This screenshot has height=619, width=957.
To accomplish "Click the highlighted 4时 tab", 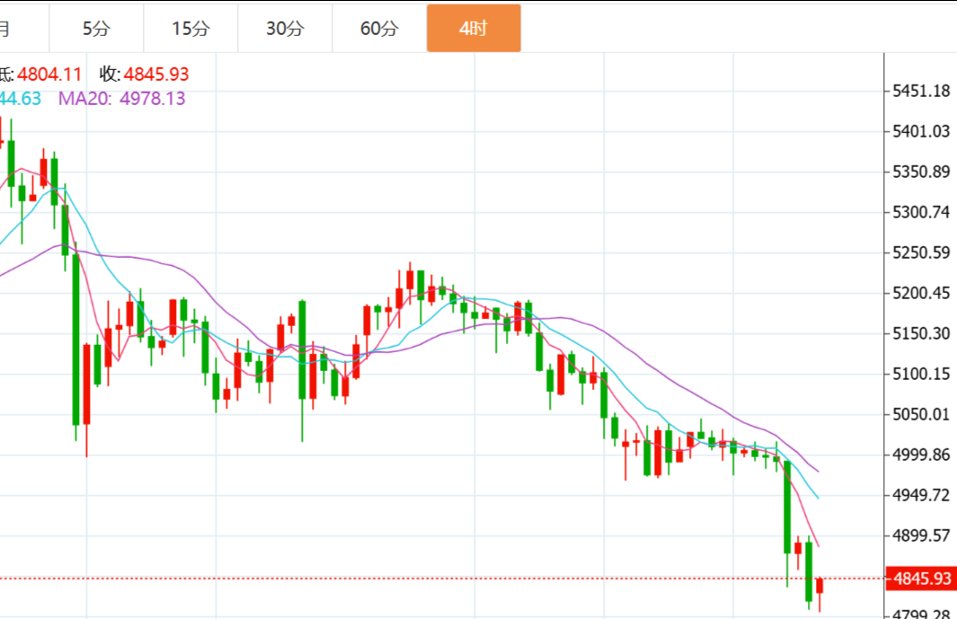I will pyautogui.click(x=473, y=29).
